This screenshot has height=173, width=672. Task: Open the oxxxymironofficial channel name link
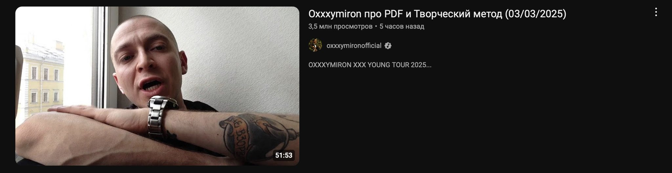coord(354,46)
